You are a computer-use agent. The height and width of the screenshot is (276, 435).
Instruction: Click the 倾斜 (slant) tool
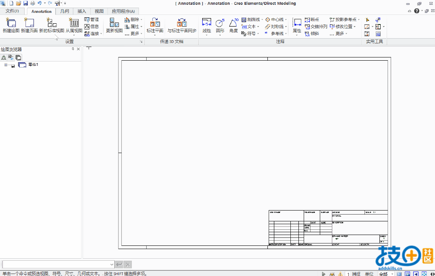[x=312, y=33]
